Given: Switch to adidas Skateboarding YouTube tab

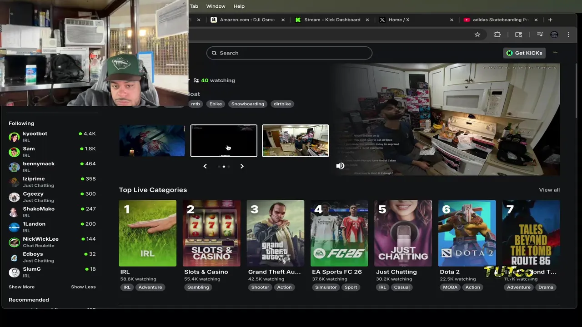Looking at the screenshot, I should point(500,20).
